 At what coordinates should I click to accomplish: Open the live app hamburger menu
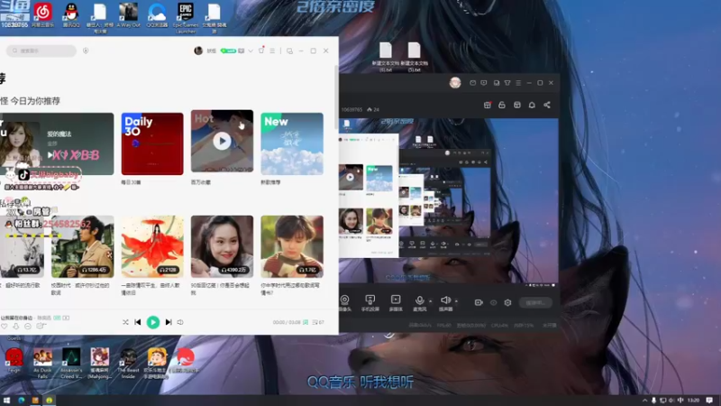coord(518,83)
